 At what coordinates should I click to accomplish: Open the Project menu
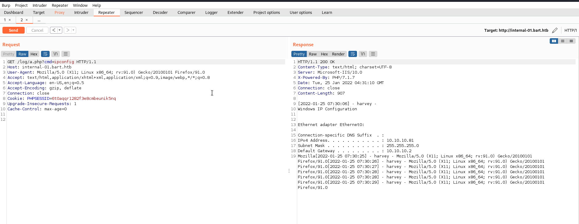[21, 5]
